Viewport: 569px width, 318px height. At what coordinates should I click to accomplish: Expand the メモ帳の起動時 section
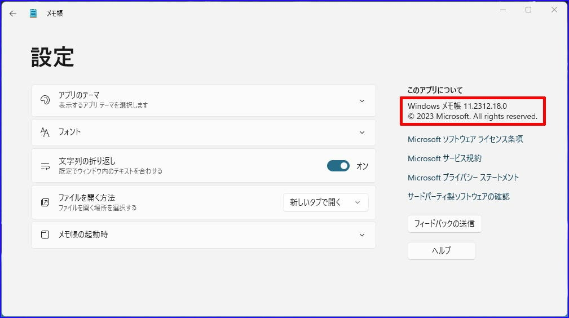(x=203, y=235)
